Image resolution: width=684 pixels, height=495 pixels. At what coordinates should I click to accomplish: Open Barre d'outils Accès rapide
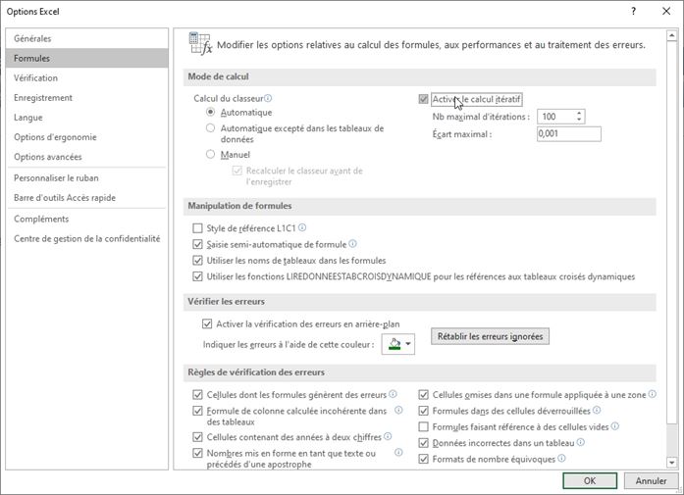86,197
